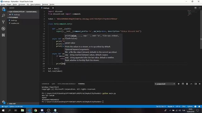Switch to the SORUNLAR panel tab

45,84
